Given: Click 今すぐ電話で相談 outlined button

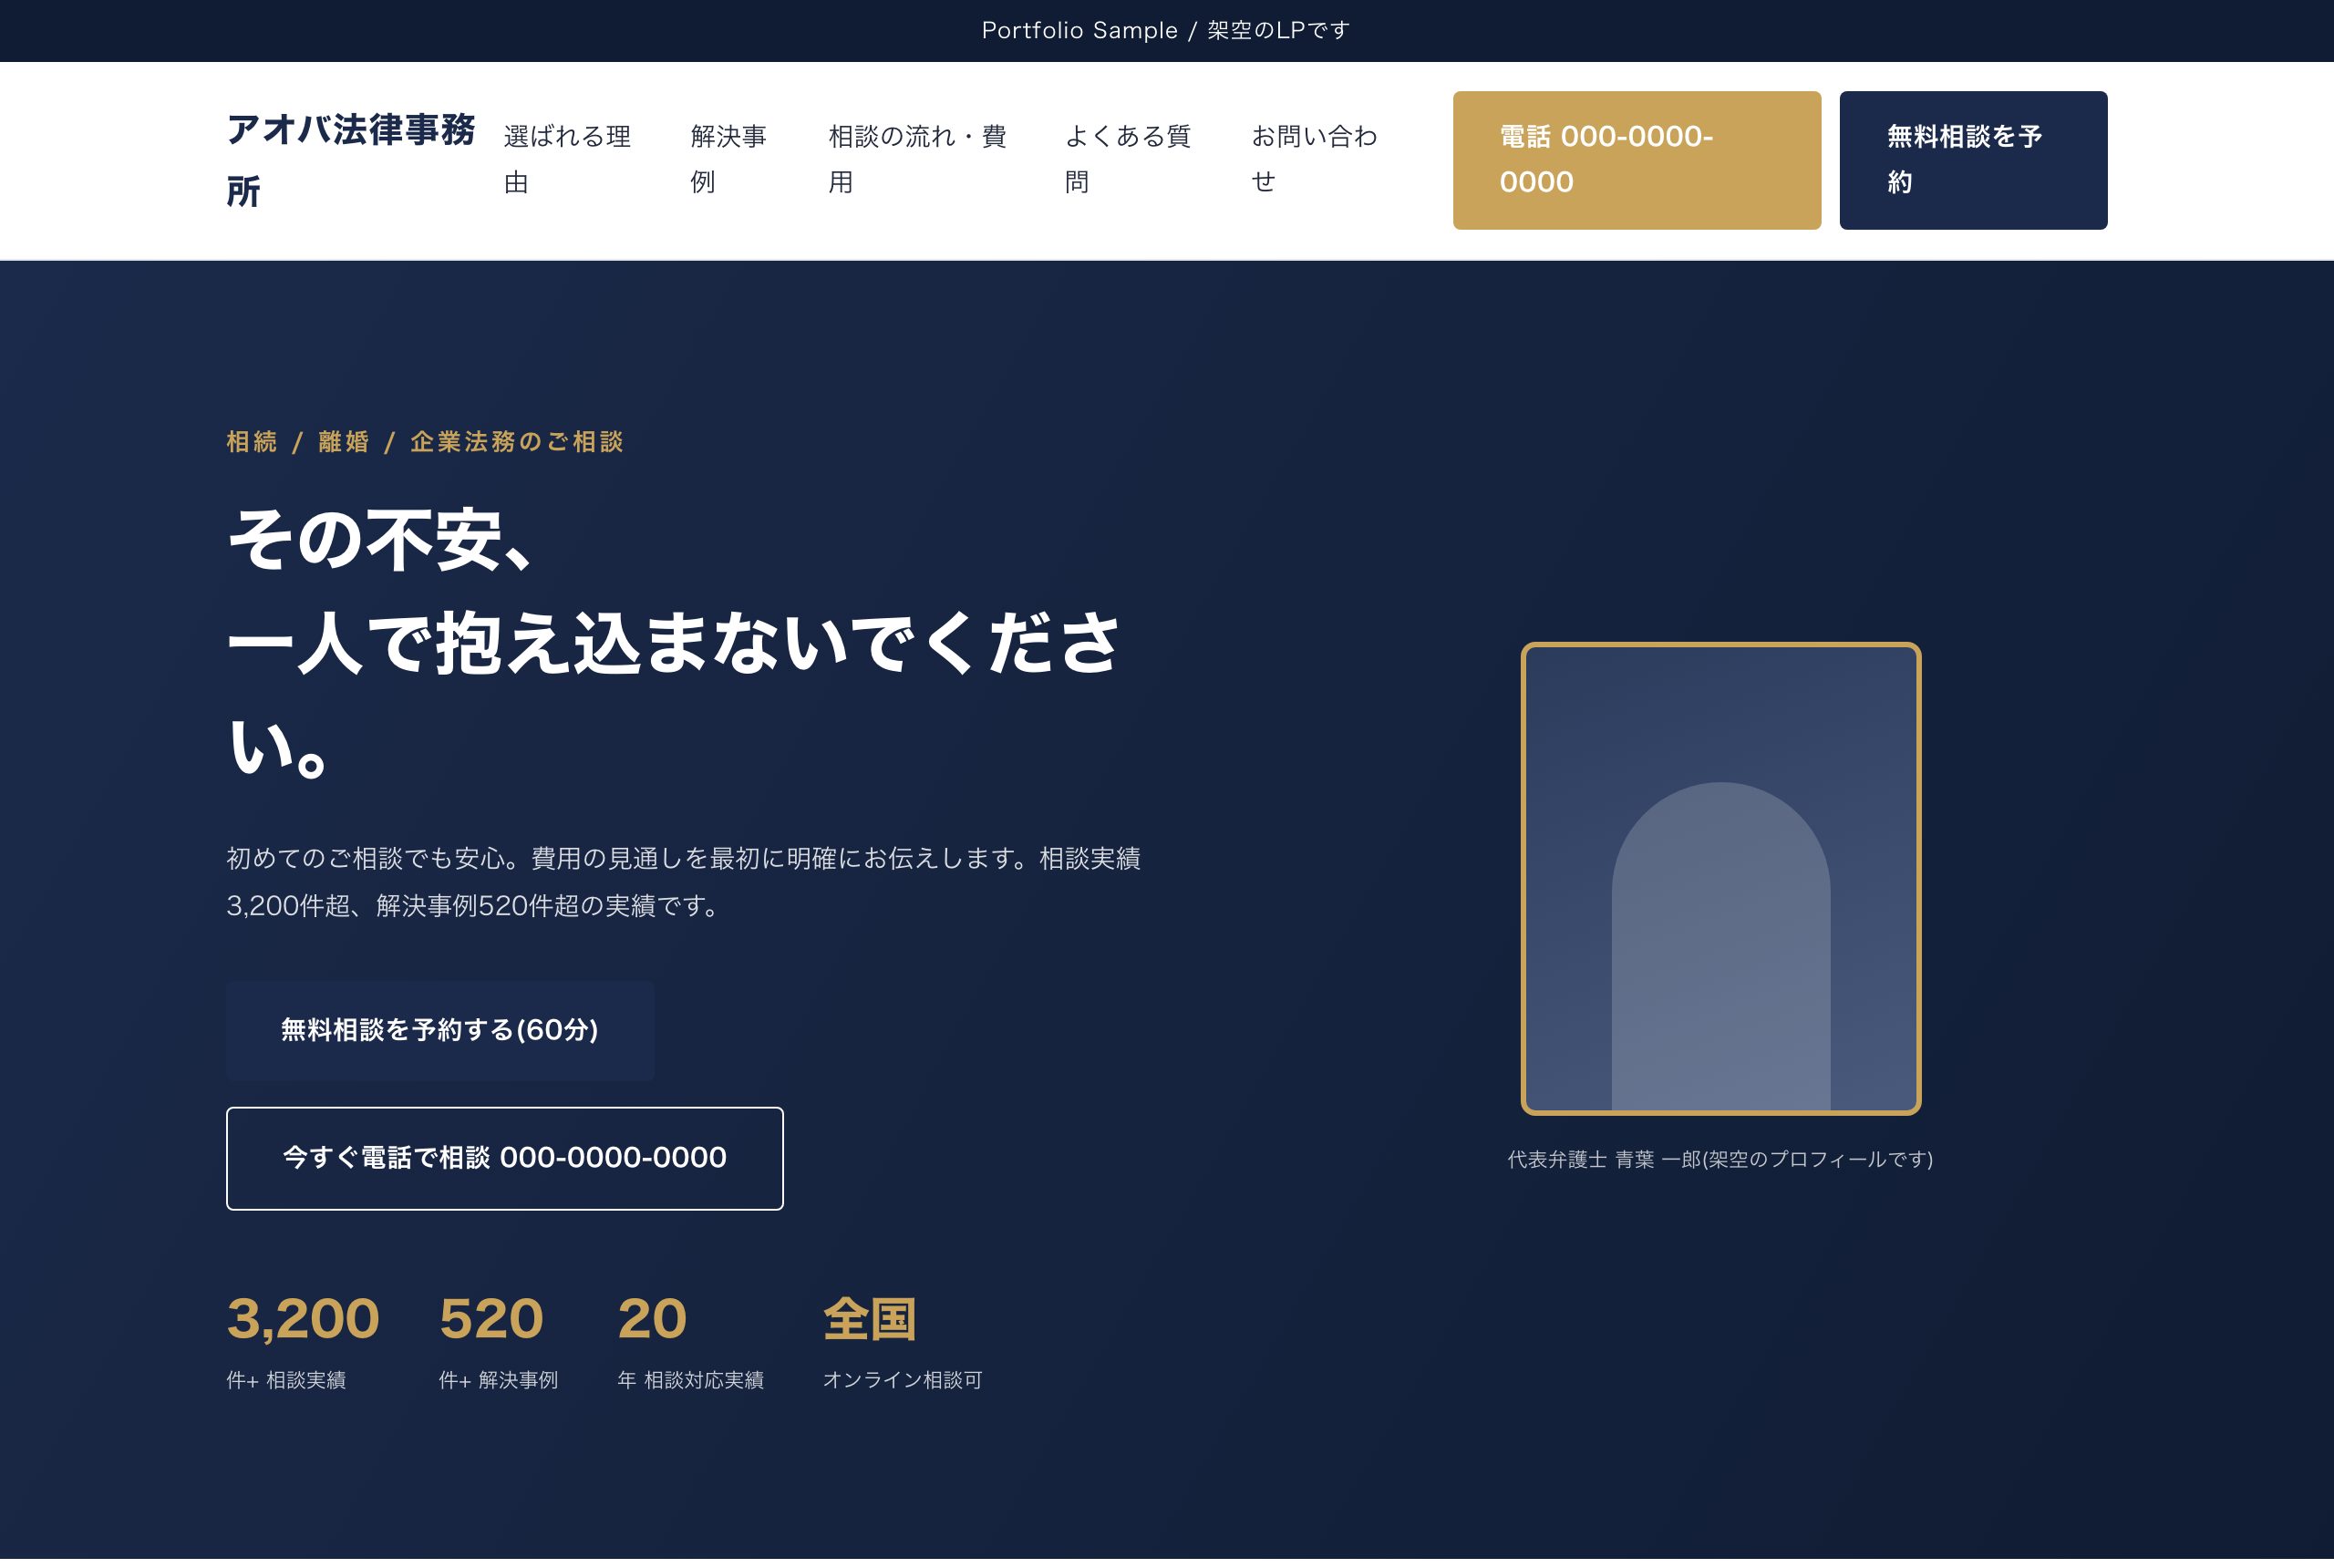Looking at the screenshot, I should (x=504, y=1158).
